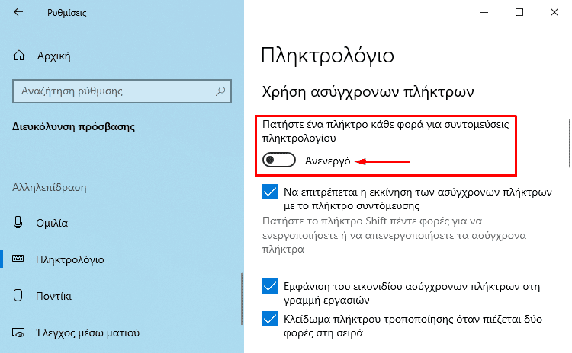
Task: Uncheck Κλείδωμα πλήκτρου τροποποίησης checkbox
Action: point(270,319)
